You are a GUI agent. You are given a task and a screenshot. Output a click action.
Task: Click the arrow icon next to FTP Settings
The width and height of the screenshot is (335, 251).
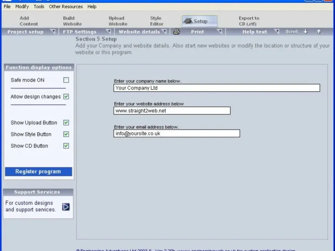[x=108, y=32]
